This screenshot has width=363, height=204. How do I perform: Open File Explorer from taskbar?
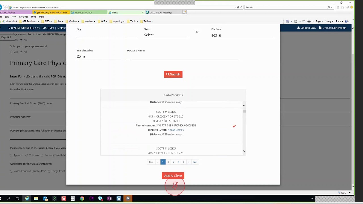point(36,199)
